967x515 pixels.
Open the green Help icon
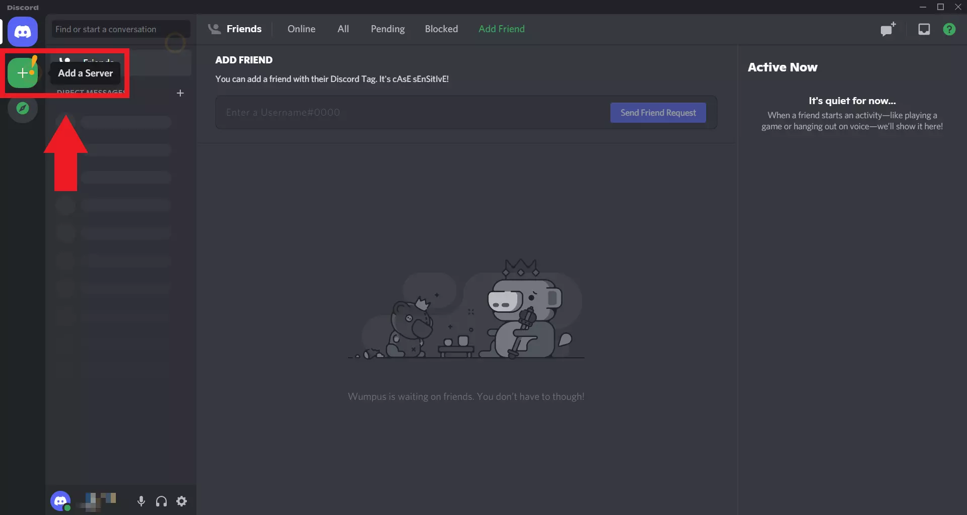click(x=949, y=29)
